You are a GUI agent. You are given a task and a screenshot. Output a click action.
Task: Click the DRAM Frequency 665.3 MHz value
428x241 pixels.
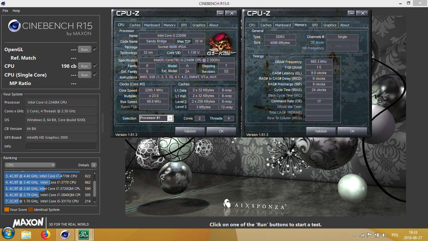(x=319, y=62)
